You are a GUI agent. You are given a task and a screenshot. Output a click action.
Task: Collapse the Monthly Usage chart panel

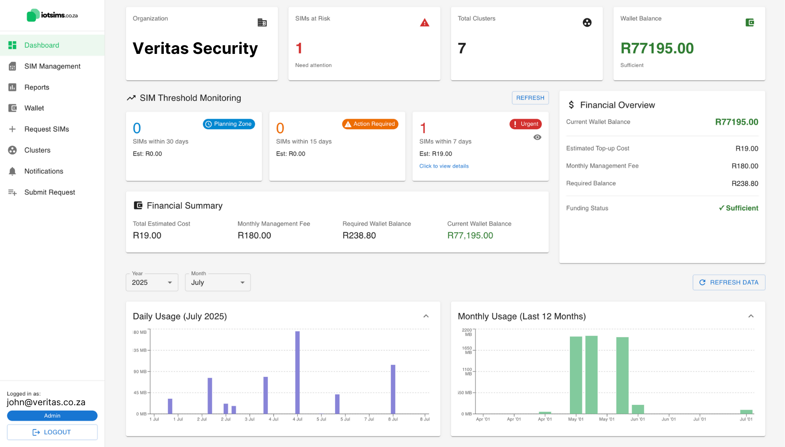[751, 316]
